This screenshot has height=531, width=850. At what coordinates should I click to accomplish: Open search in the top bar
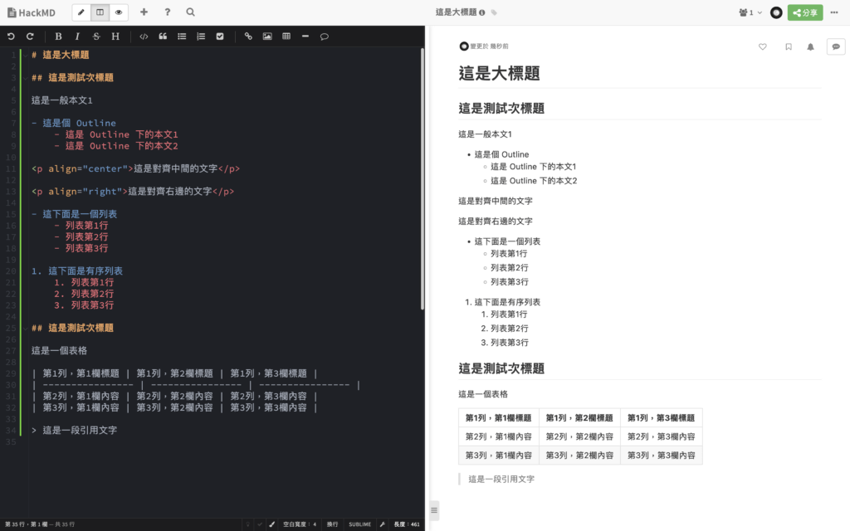coord(190,12)
